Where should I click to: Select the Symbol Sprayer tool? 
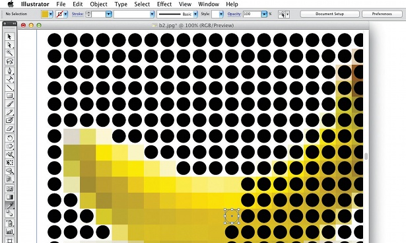pos(10,223)
